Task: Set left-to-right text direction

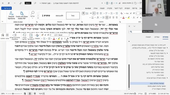Action: (91, 13)
